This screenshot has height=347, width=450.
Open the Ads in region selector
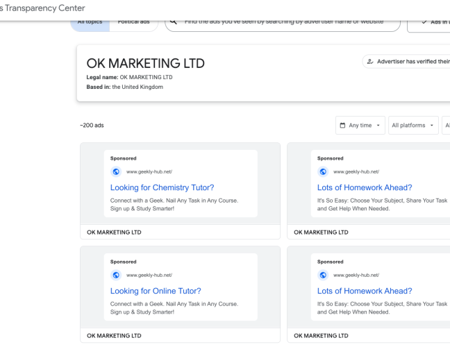pos(434,22)
